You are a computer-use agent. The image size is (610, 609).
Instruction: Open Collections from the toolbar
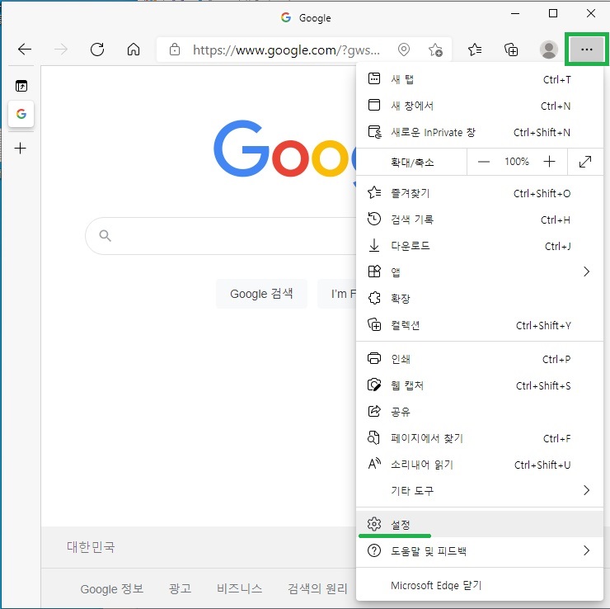click(511, 50)
